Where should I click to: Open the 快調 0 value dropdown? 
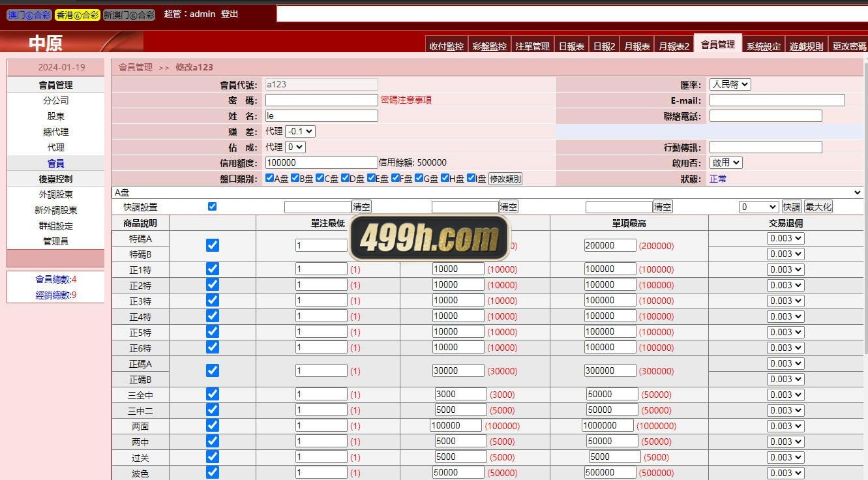tap(759, 207)
